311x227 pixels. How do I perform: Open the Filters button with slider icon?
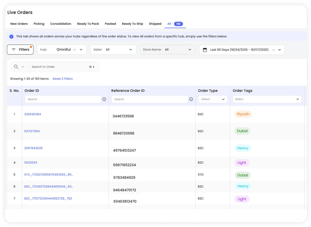pos(20,50)
